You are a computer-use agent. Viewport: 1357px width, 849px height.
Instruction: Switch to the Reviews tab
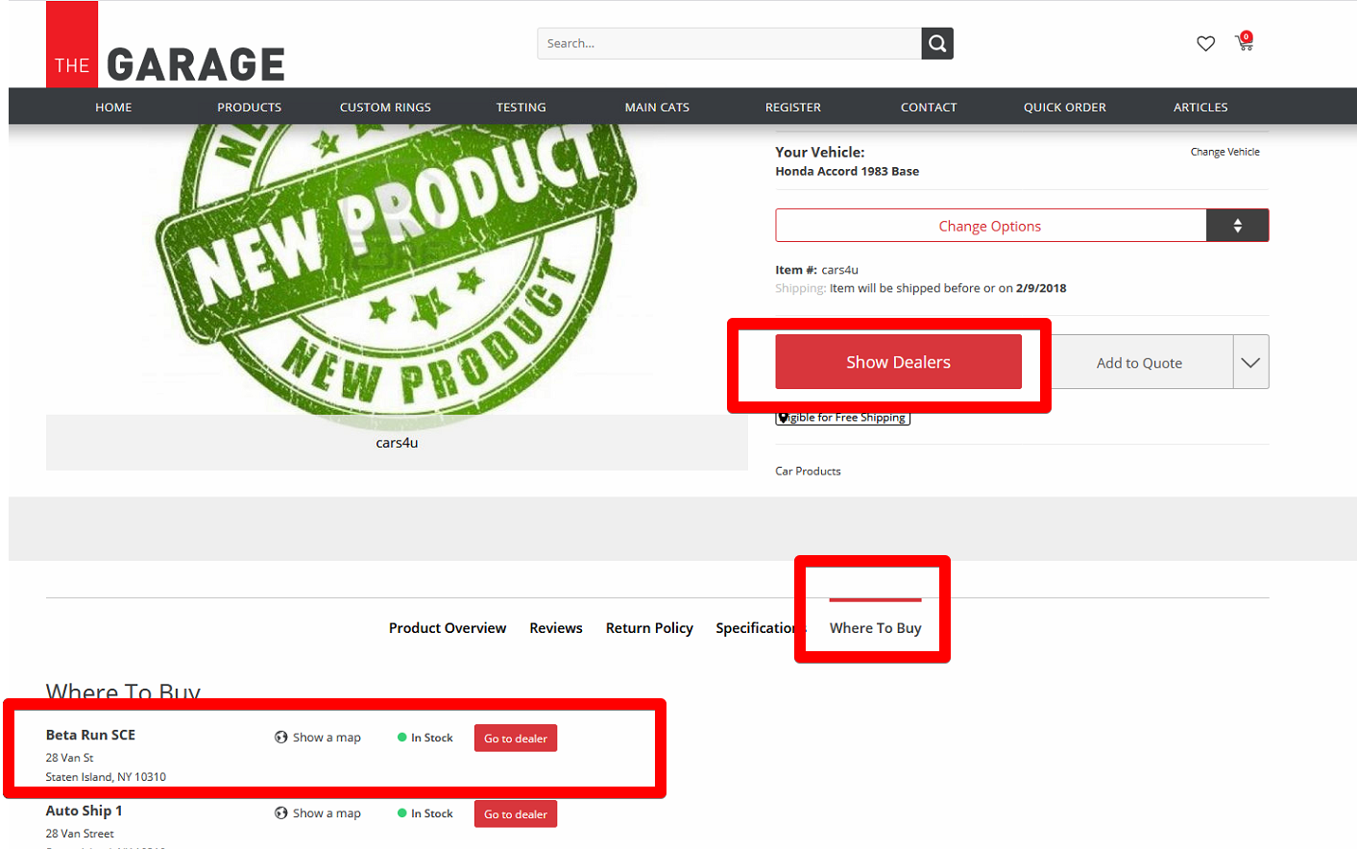556,628
